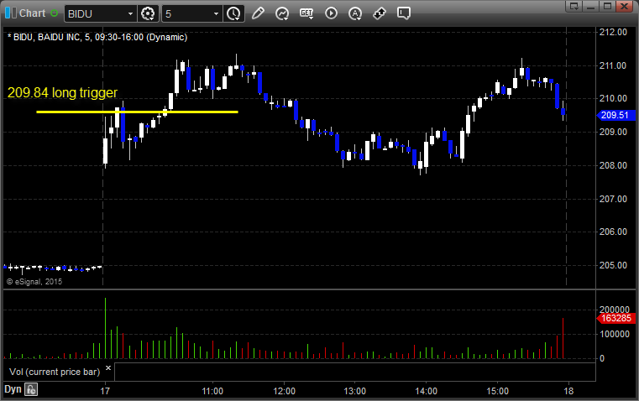Click the 211.00 price axis label
639x401 pixels.
pyautogui.click(x=613, y=65)
